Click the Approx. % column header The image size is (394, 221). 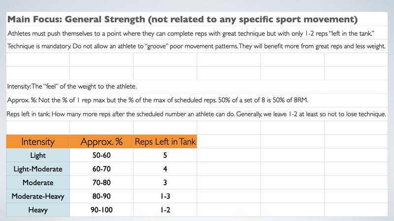(x=101, y=141)
